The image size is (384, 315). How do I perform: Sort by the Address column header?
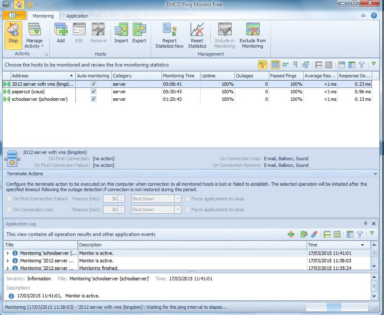pos(42,76)
